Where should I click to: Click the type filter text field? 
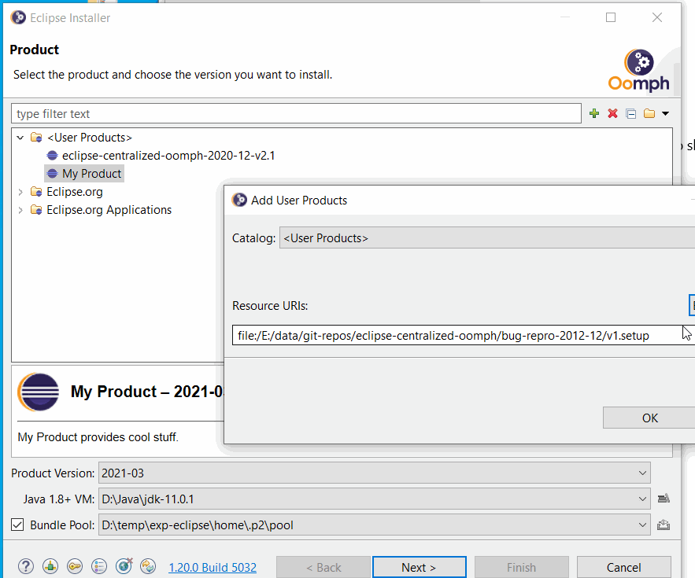tap(296, 114)
